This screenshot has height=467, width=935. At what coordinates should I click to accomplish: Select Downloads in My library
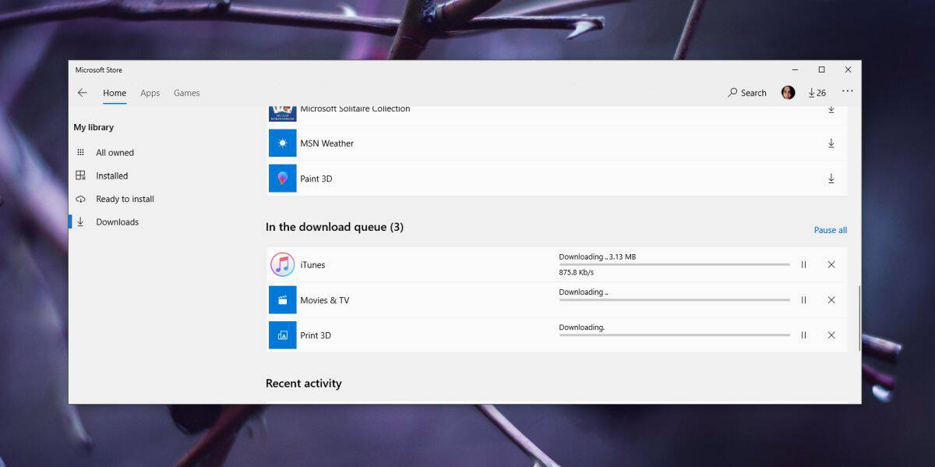tap(117, 222)
